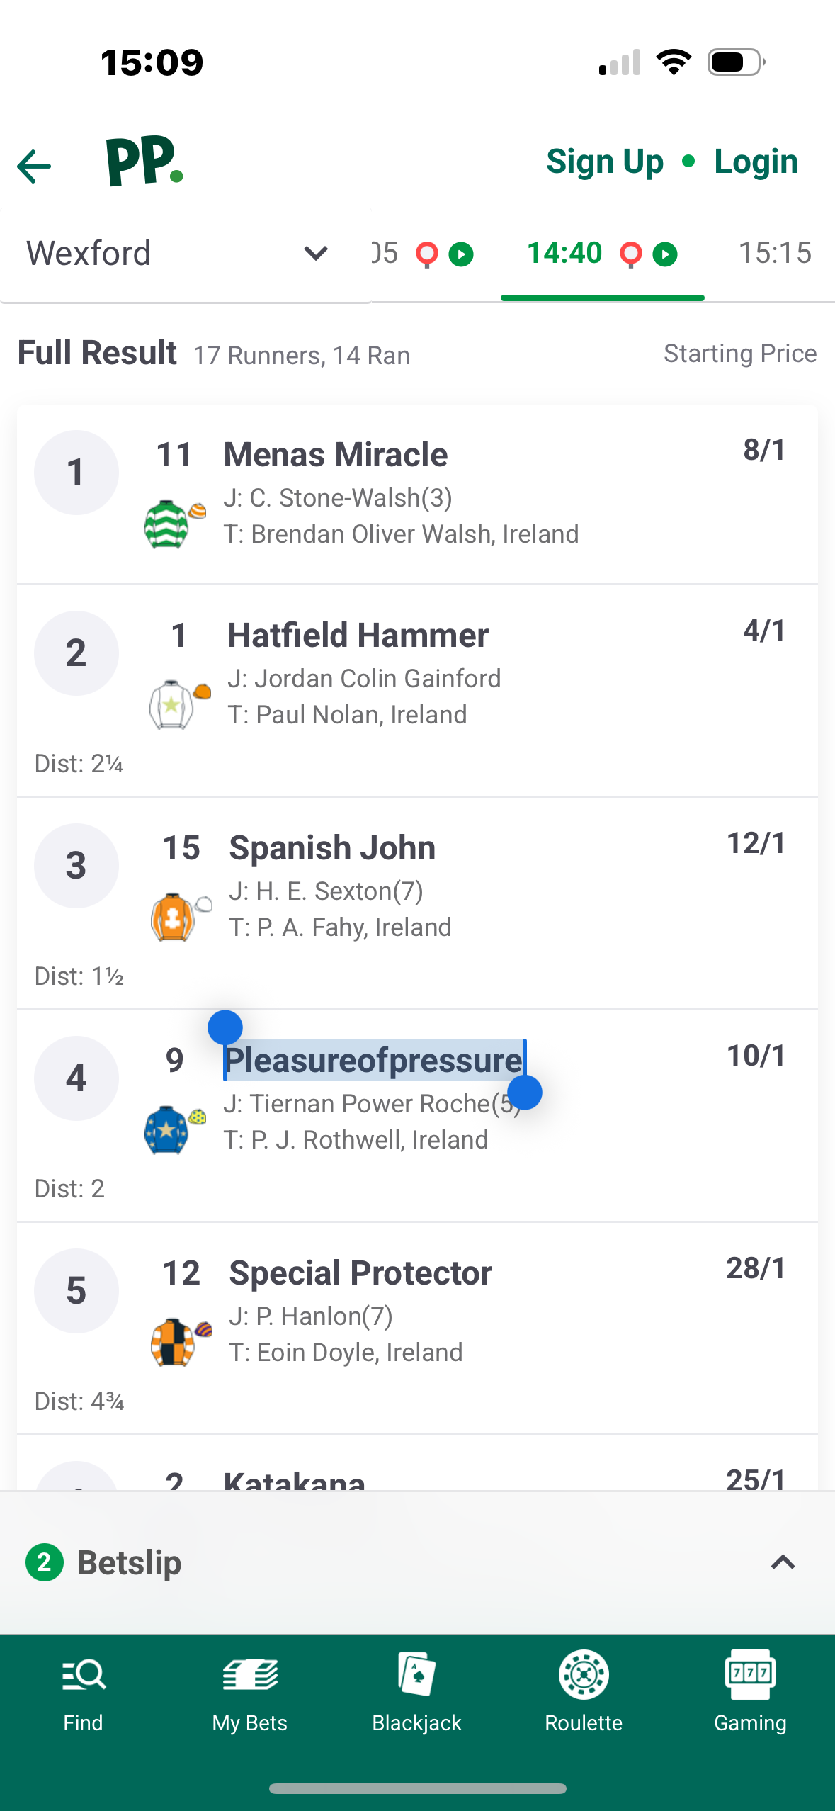Tap the back arrow icon
The width and height of the screenshot is (835, 1811).
[34, 167]
